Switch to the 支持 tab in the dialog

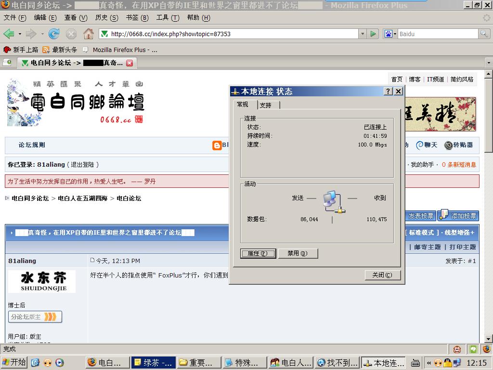pos(265,105)
